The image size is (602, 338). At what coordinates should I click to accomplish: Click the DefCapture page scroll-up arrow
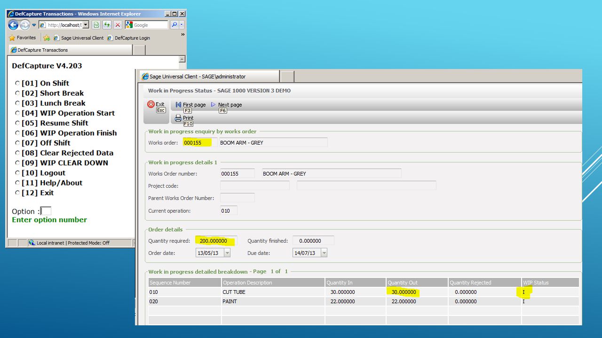[x=182, y=60]
